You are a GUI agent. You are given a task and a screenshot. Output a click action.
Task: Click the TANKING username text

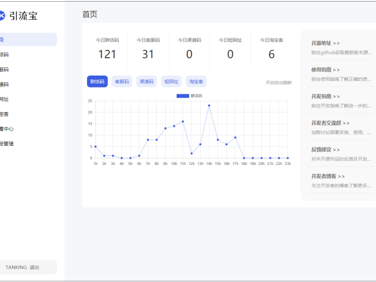click(16, 268)
